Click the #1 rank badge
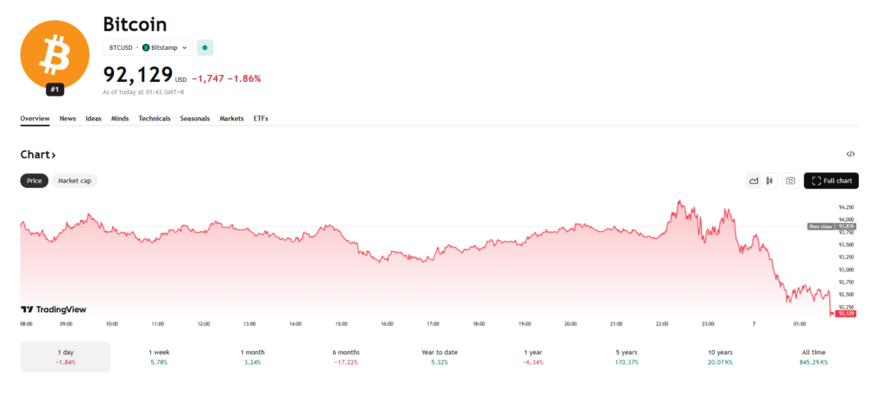Screen dimensions: 884x393 pos(55,90)
